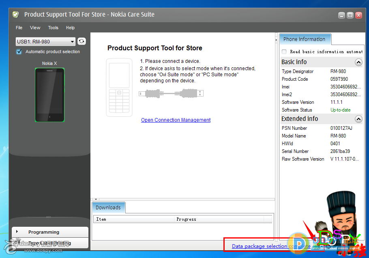This screenshot has width=369, height=258.
Task: Select the HWId value 0401
Action: (x=335, y=144)
